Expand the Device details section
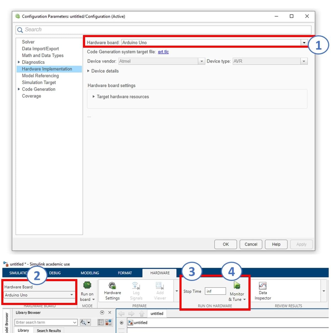This screenshot has width=331, height=333. click(88, 71)
